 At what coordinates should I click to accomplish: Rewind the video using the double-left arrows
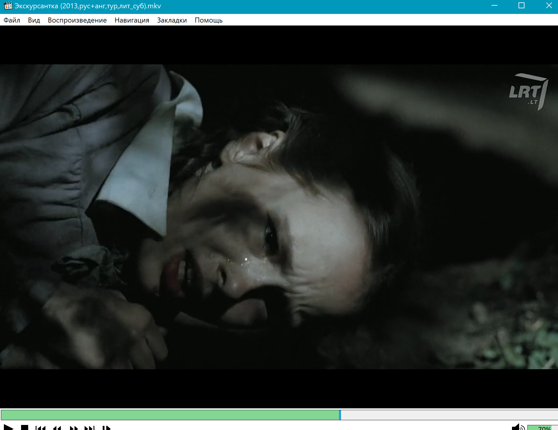click(57, 428)
